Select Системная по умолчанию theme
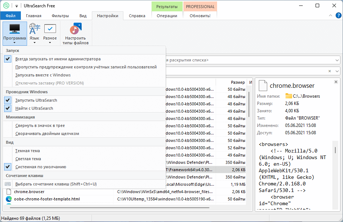Screen dimensions: 343x222 click(x=84, y=167)
